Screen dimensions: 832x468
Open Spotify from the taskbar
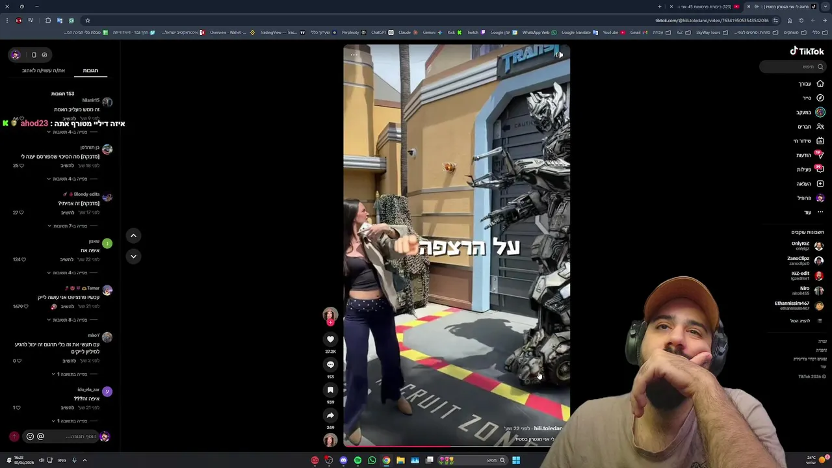click(x=357, y=460)
